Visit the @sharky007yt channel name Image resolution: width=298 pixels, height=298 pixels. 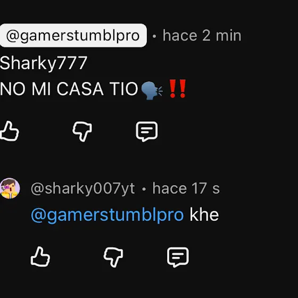coord(83,188)
